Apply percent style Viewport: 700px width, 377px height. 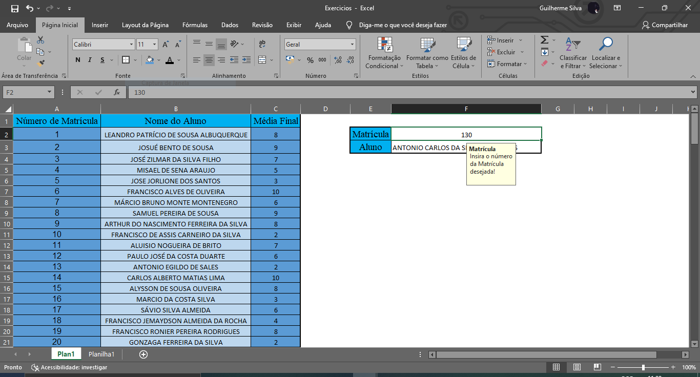point(310,60)
